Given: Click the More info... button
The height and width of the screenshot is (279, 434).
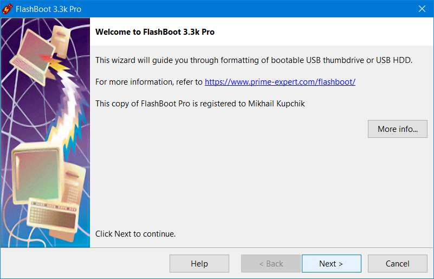Looking at the screenshot, I should (398, 129).
